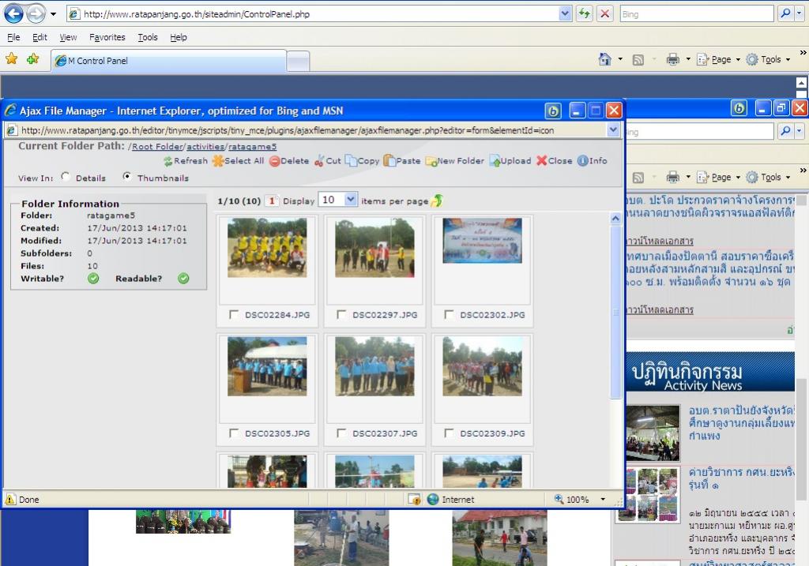The width and height of the screenshot is (809, 566).
Task: Open the Edit menu
Action: pos(40,37)
